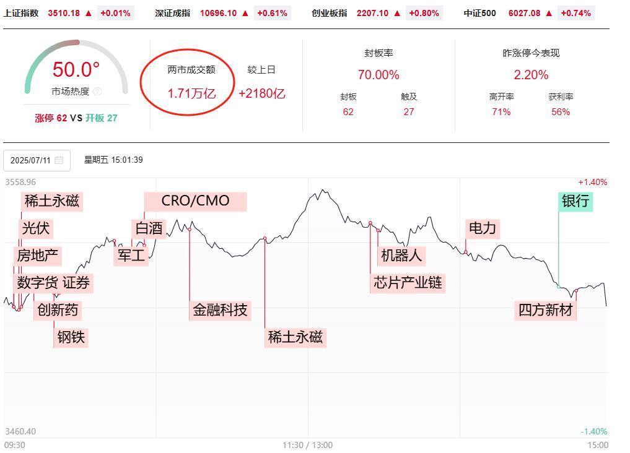Viewport: 630px width, 453px height.
Task: Click the market heat help question icon
Action: pos(97,92)
